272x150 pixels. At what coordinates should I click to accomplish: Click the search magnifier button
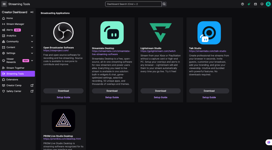pyautogui.click(x=164, y=4)
